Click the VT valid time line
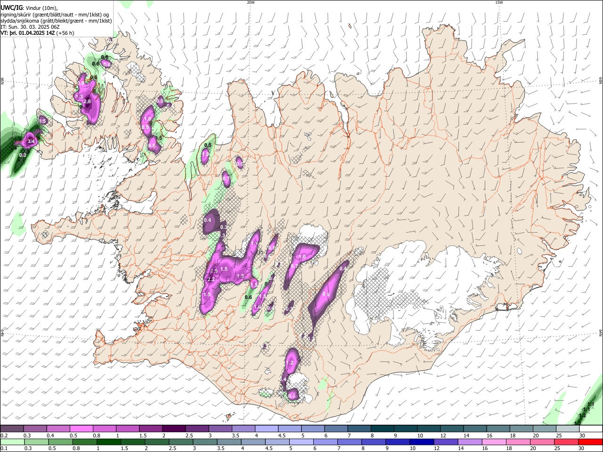This screenshot has width=603, height=452. pyautogui.click(x=37, y=33)
